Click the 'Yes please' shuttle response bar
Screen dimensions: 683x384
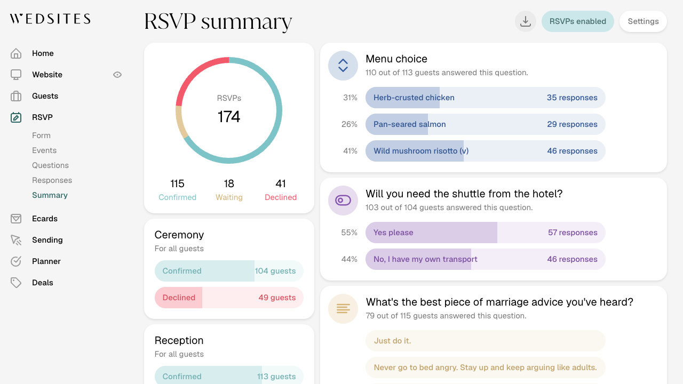pyautogui.click(x=486, y=233)
